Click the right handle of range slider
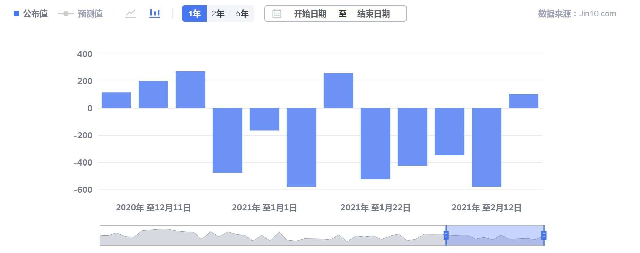The image size is (640, 253). (x=544, y=235)
